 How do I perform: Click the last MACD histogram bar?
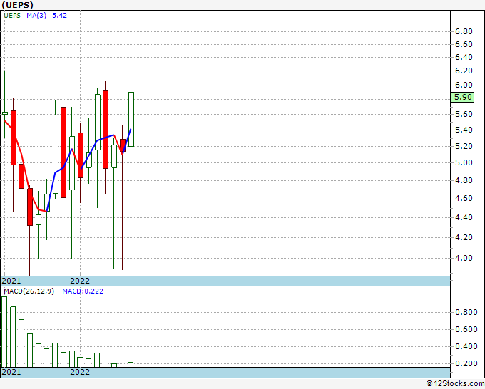click(x=131, y=365)
